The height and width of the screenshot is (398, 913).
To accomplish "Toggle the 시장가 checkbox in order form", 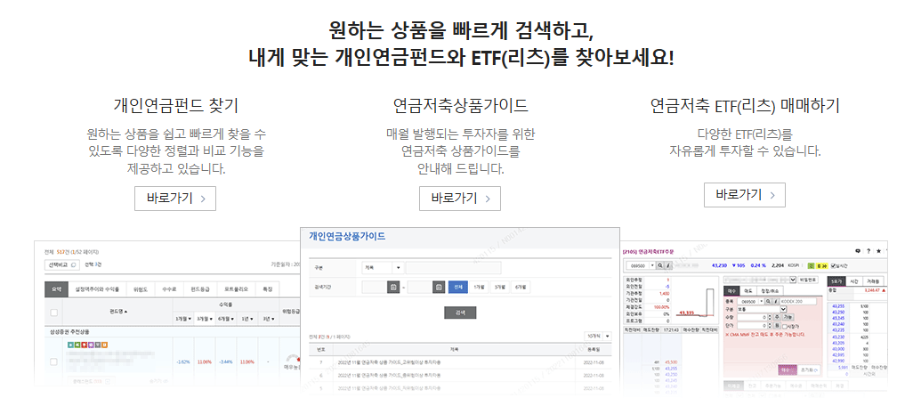I will point(784,327).
